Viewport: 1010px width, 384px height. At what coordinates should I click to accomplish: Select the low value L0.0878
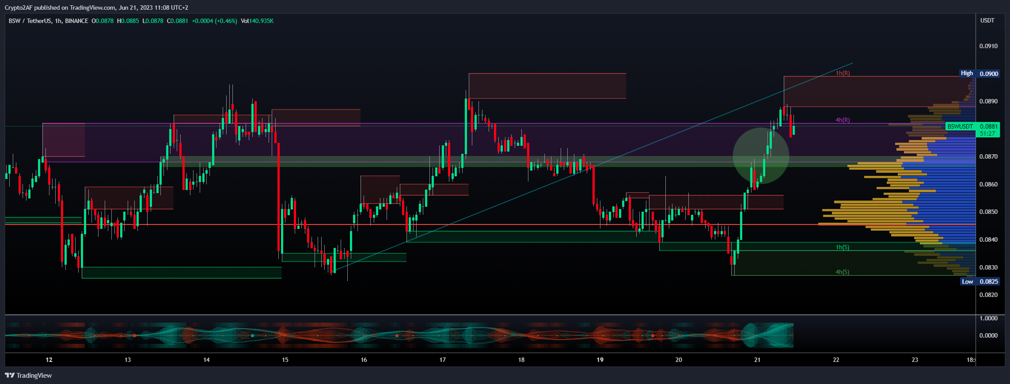152,21
